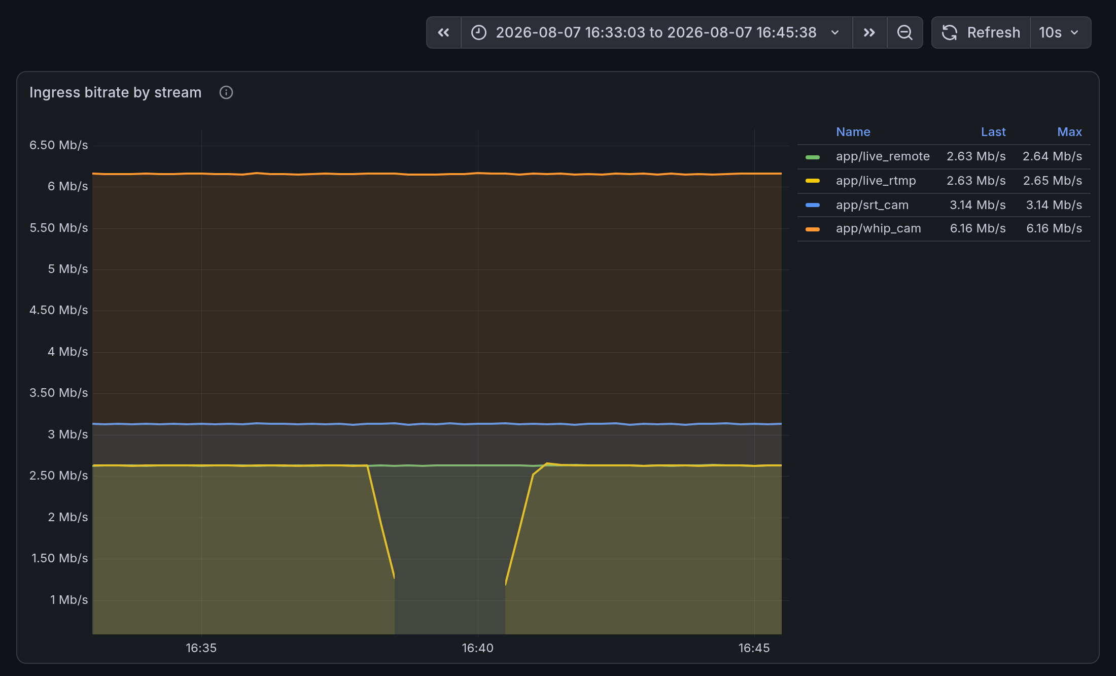Click the refresh circular arrows icon
Viewport: 1116px width, 676px height.
[x=950, y=32]
